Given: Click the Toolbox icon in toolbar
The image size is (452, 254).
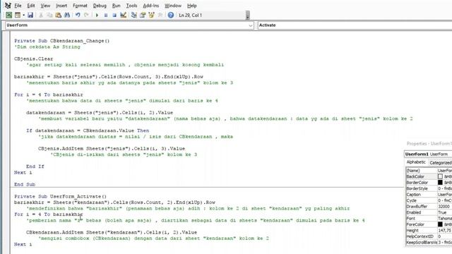Looking at the screenshot, I should tap(160, 15).
